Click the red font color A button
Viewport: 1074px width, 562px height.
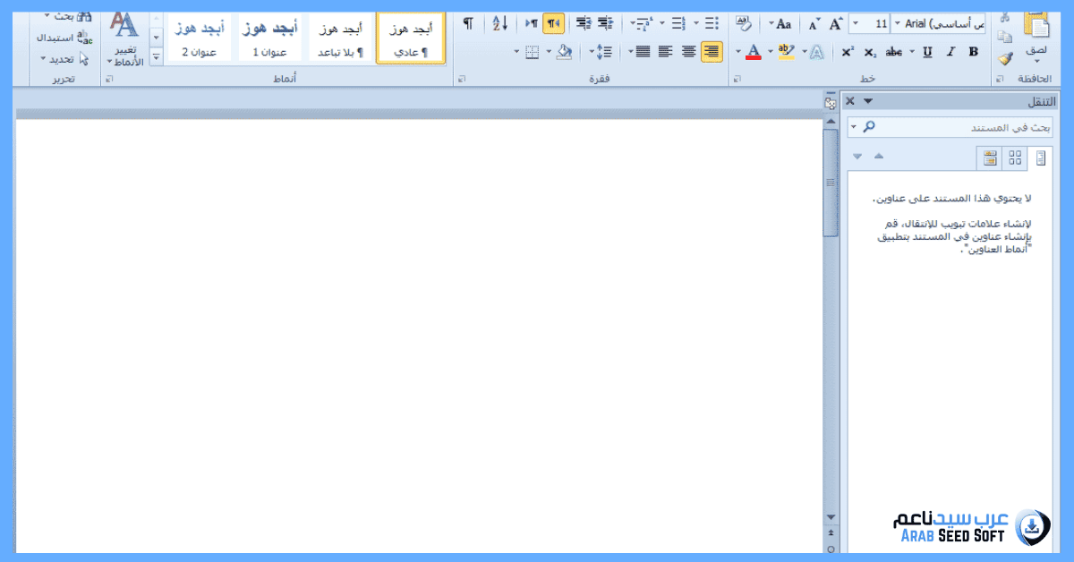pos(753,52)
